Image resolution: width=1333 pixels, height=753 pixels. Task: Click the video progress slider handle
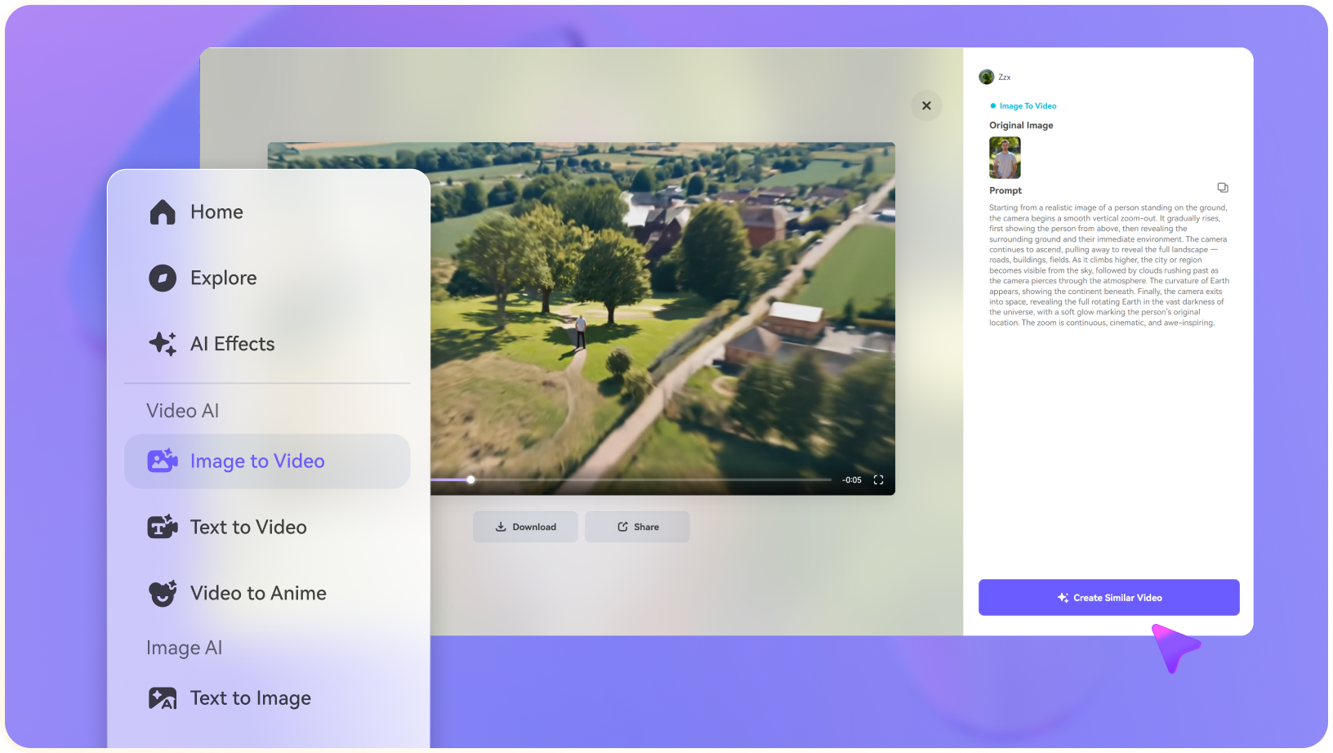(x=471, y=480)
